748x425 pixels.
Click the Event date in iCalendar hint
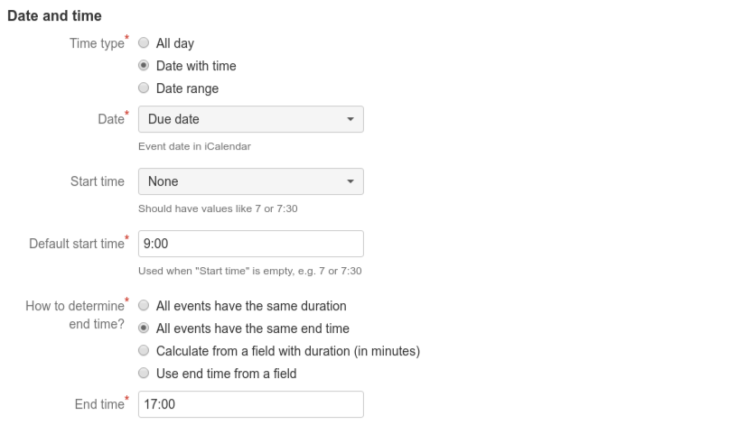(x=194, y=147)
